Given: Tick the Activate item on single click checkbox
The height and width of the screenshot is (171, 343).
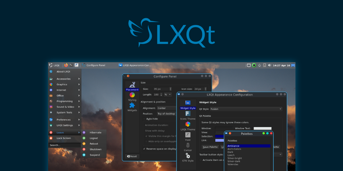Looking at the screenshot, I should (x=200, y=160).
